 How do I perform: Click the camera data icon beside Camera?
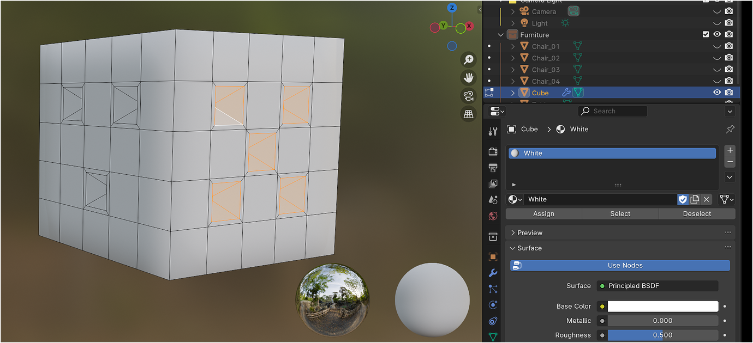pyautogui.click(x=573, y=11)
